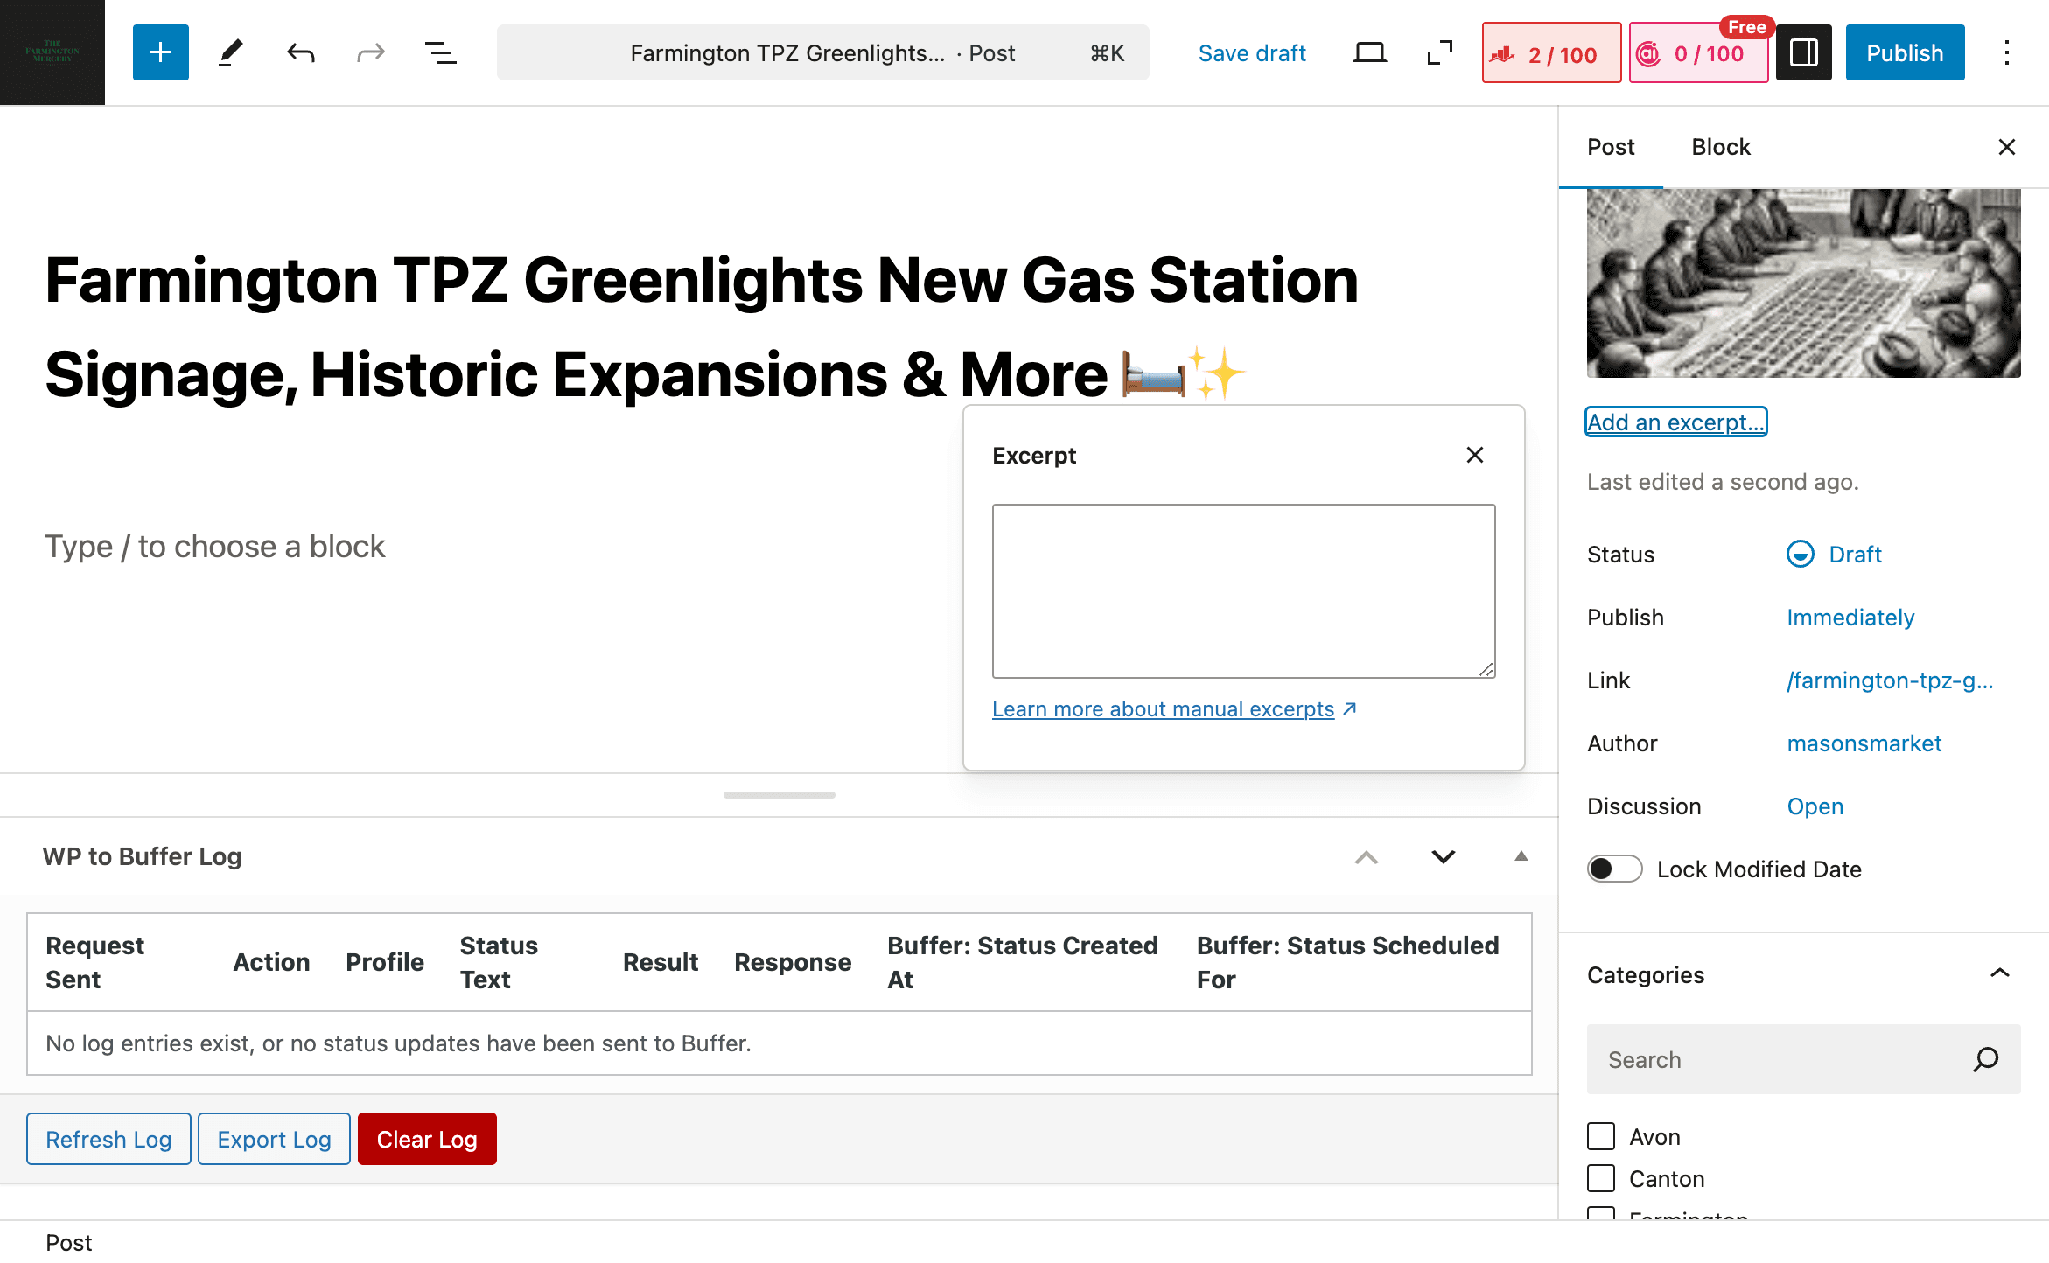Click Refresh Log button
Image resolution: width=2049 pixels, height=1263 pixels.
click(x=108, y=1139)
